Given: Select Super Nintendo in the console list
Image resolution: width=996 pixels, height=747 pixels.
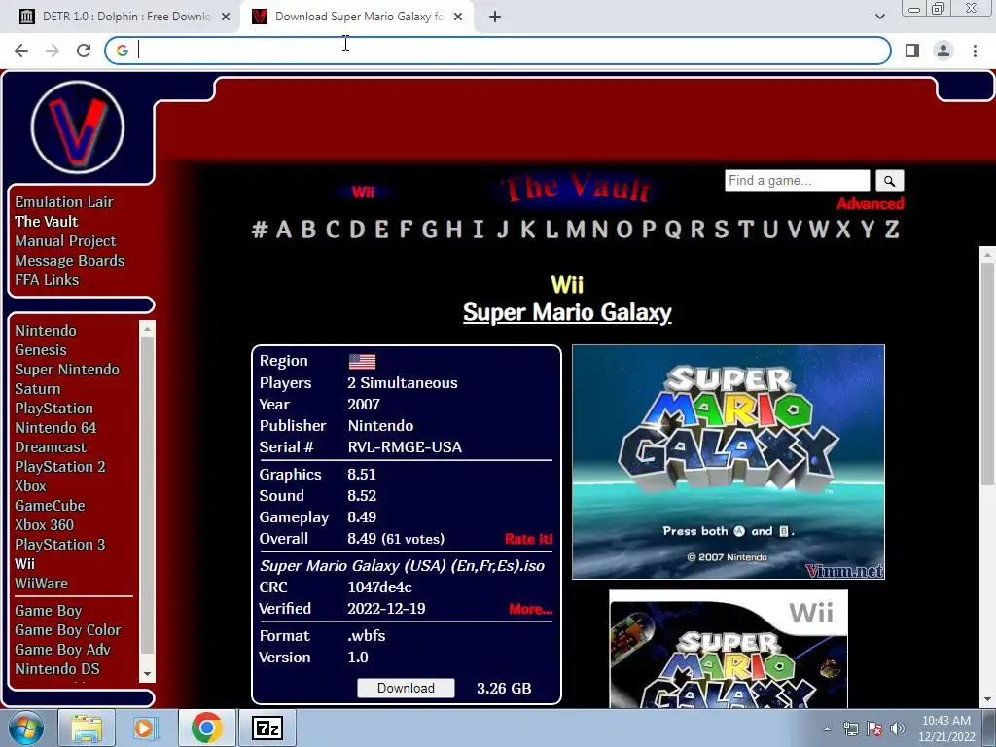Looking at the screenshot, I should 67,370.
